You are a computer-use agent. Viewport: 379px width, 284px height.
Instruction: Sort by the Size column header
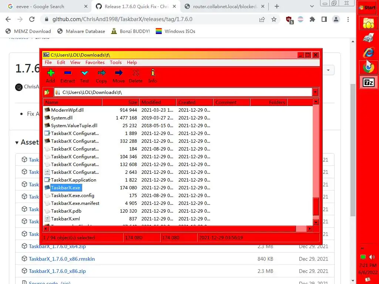click(x=121, y=102)
